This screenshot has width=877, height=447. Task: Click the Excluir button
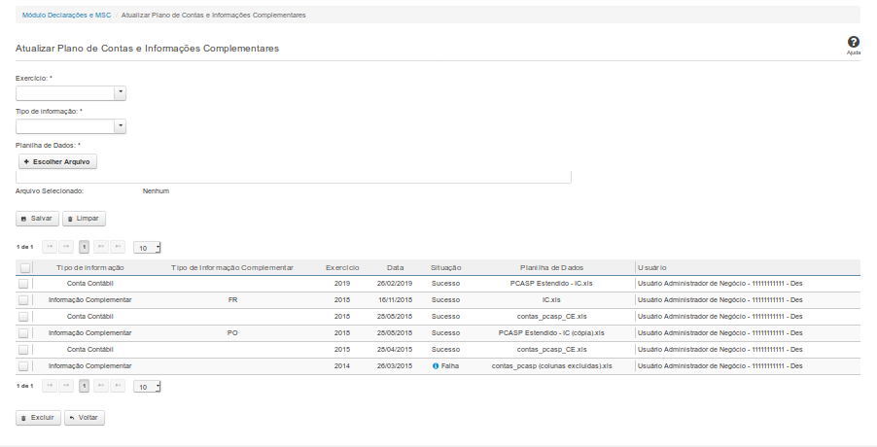pos(38,417)
